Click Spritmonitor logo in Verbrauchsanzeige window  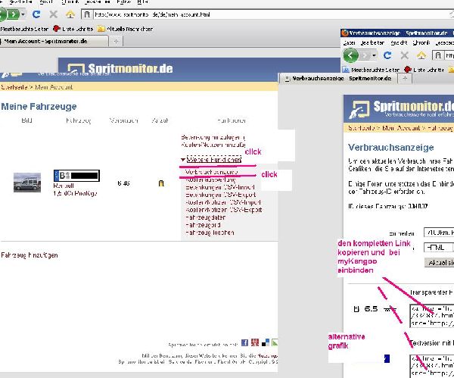coord(401,108)
